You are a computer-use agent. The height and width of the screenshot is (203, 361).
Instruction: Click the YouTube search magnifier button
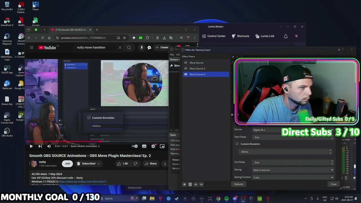tap(129, 47)
